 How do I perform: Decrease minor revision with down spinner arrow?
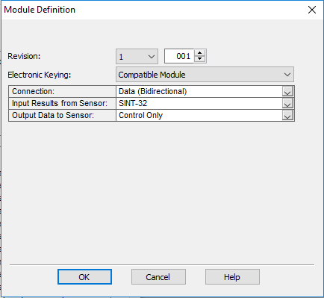[199, 59]
